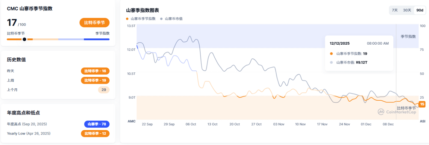Click yesterday's 比特币季 - 16 badge
The height and width of the screenshot is (145, 429).
point(95,71)
